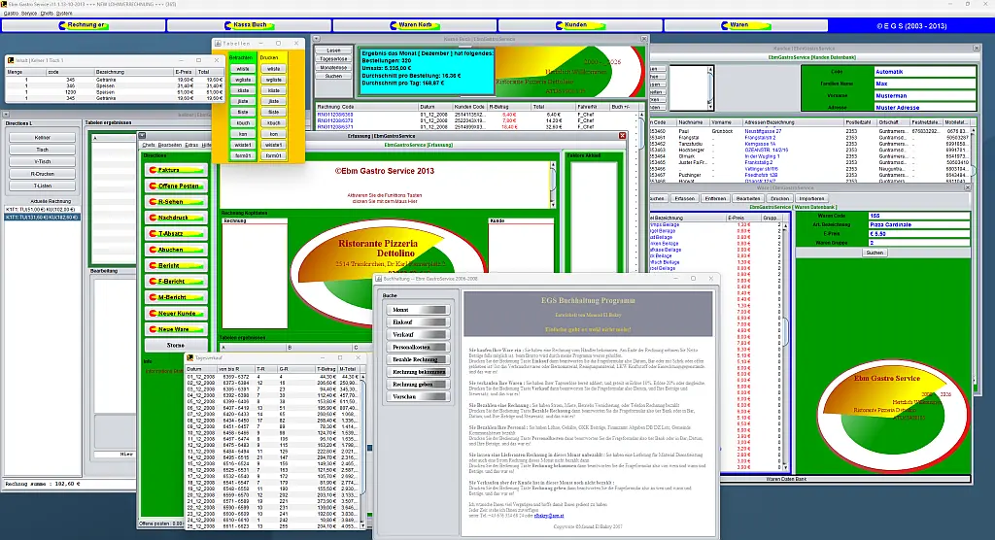Click the Neue Ware button
The width and height of the screenshot is (995, 540).
pos(176,328)
